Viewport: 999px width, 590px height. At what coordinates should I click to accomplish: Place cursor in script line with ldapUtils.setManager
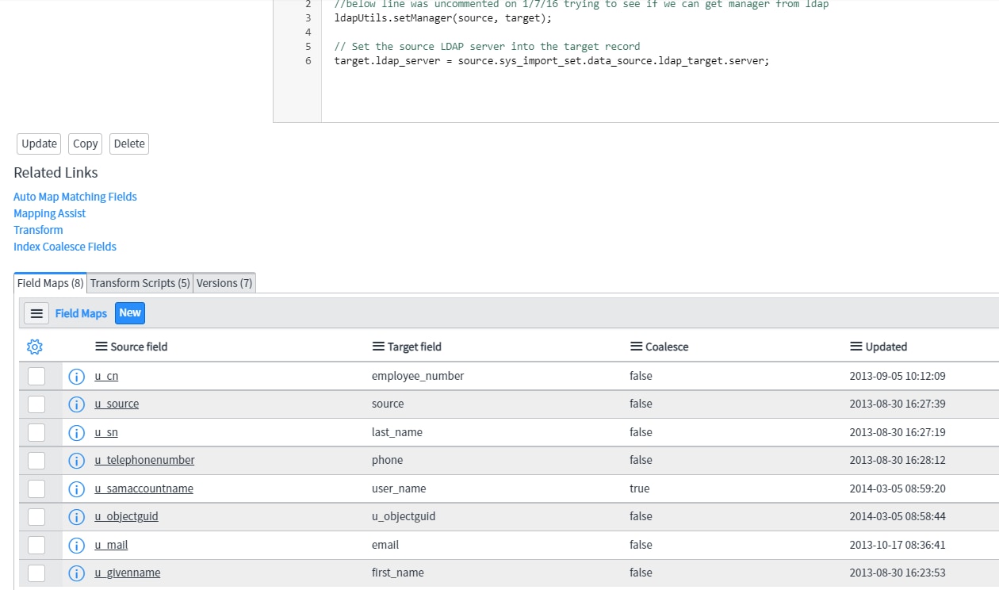[442, 17]
